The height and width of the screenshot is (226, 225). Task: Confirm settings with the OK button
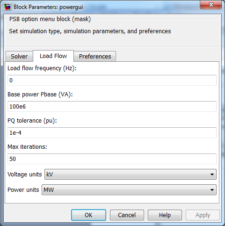88,215
